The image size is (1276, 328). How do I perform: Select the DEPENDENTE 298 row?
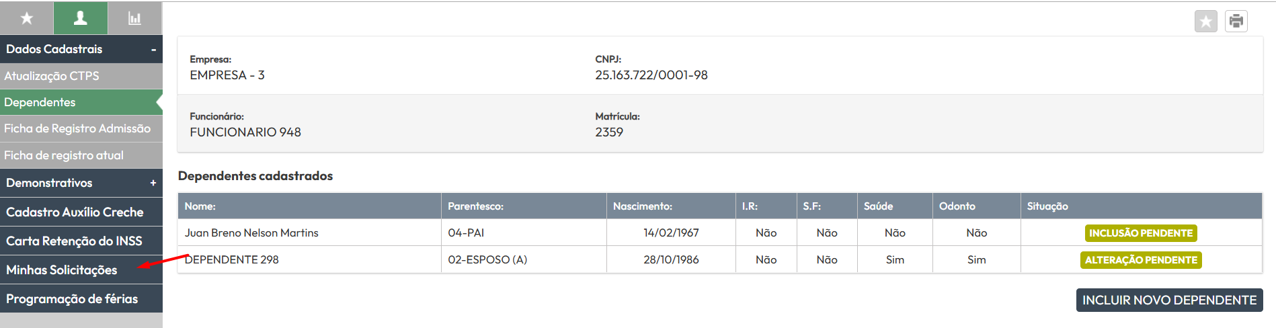[x=719, y=259]
